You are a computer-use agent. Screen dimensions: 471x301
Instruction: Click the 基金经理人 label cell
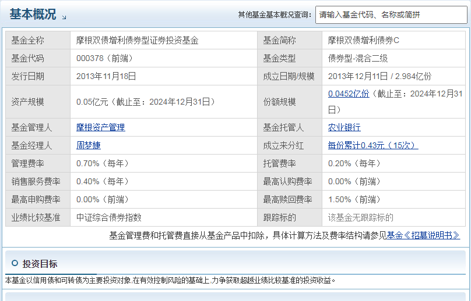[38, 145]
